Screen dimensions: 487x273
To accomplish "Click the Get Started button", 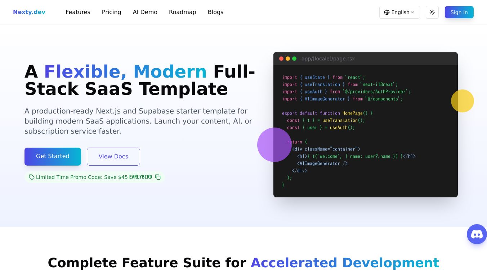I will [53, 157].
